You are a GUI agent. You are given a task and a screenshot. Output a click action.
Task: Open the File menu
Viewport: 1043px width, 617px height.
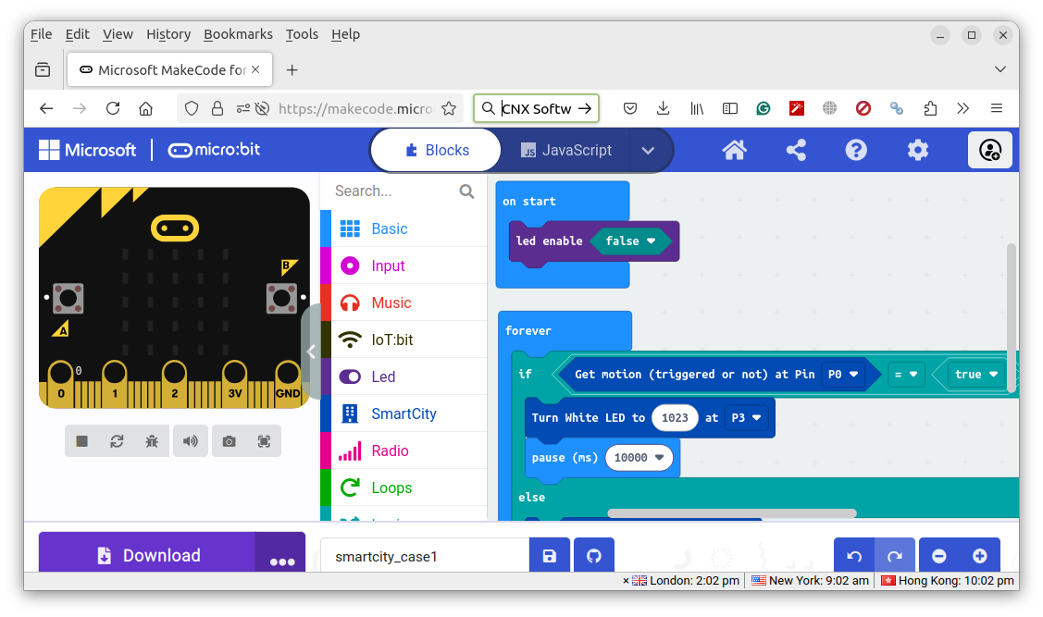[x=42, y=34]
